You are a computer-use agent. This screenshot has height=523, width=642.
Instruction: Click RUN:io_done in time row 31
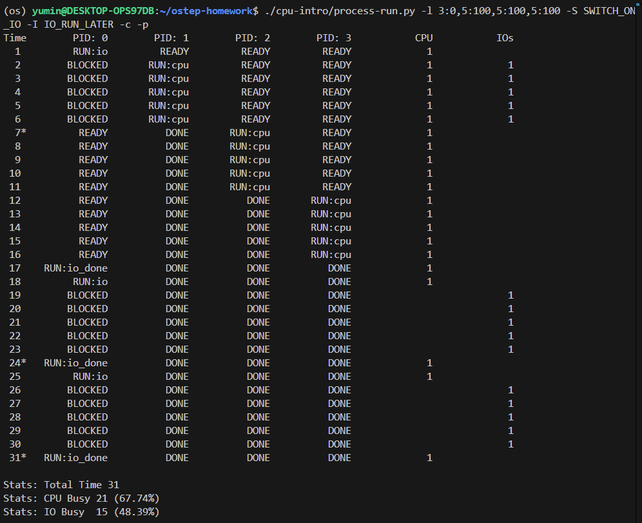pyautogui.click(x=76, y=457)
